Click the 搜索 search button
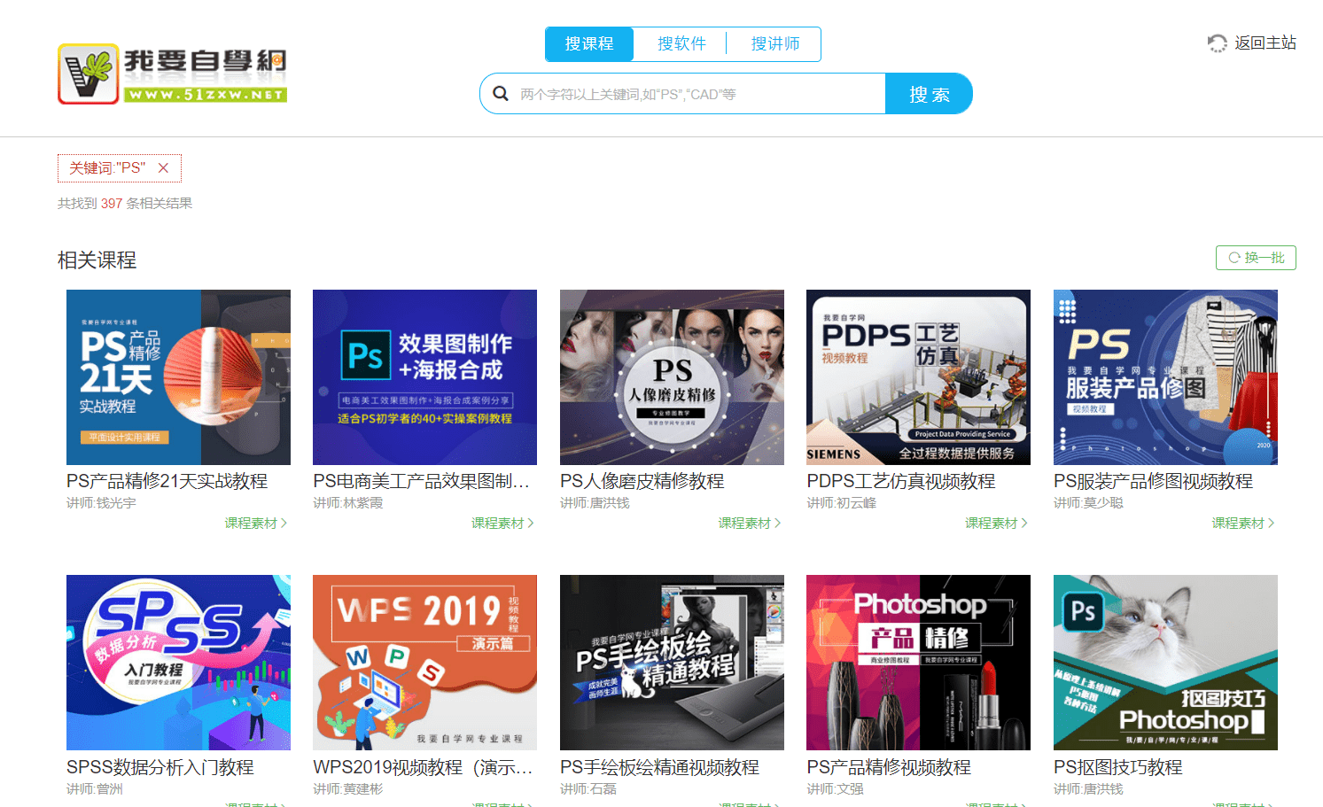 coord(929,94)
